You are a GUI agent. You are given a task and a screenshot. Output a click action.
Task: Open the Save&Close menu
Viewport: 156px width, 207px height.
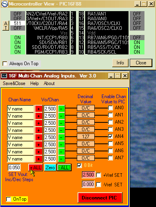pyautogui.click(x=14, y=83)
